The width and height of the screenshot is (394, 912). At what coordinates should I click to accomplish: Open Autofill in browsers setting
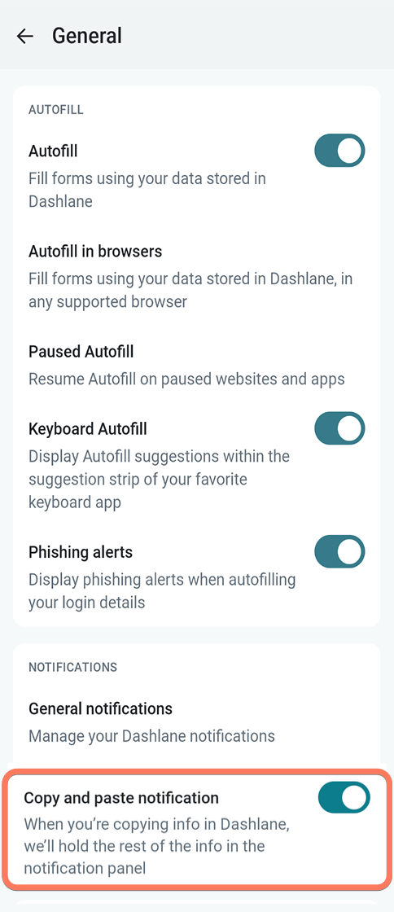(196, 276)
